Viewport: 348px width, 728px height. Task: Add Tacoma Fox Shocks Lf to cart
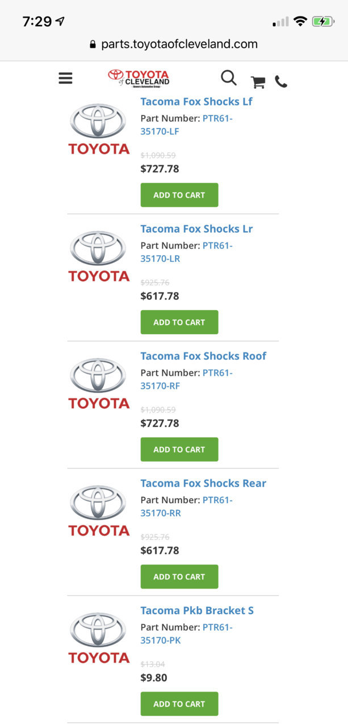pyautogui.click(x=179, y=195)
